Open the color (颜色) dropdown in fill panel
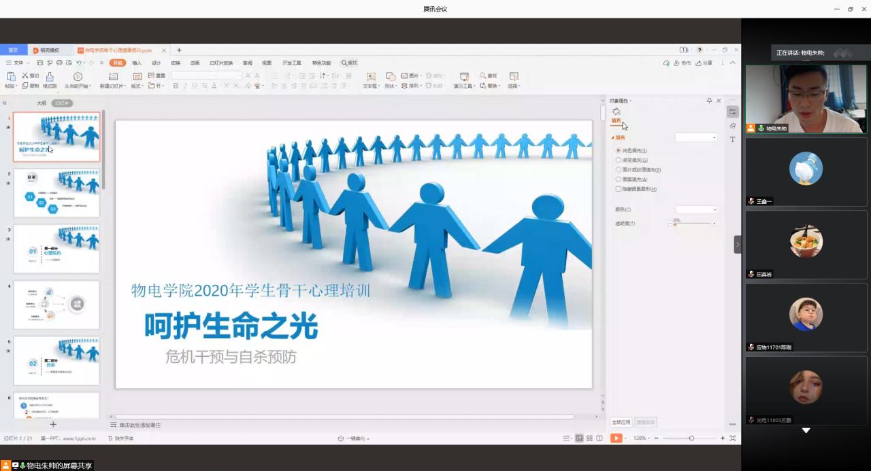The image size is (871, 471). (x=696, y=209)
